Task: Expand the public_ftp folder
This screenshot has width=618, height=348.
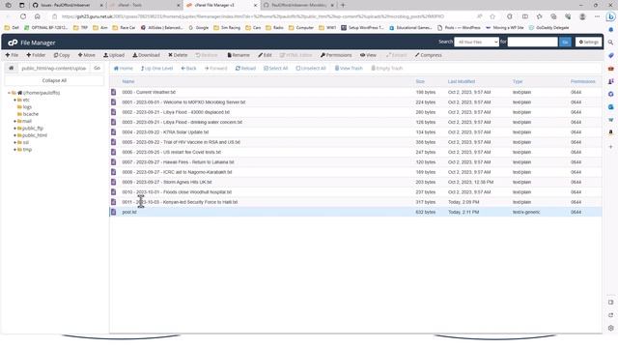Action: coord(15,129)
